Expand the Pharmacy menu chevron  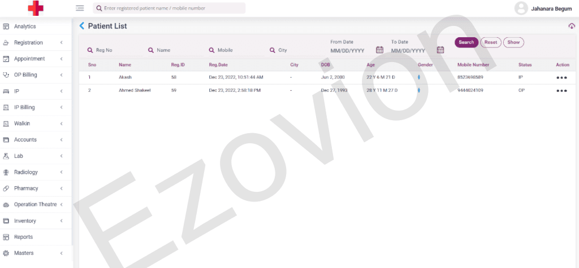tap(61, 188)
